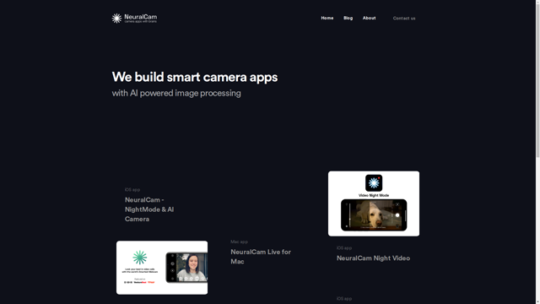Click 'with AI powered image processing' subtitle

176,93
